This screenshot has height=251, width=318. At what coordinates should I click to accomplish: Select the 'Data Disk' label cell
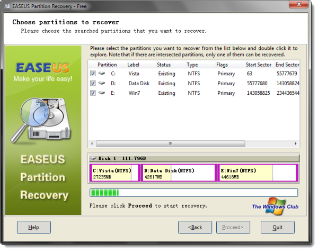pos(139,83)
